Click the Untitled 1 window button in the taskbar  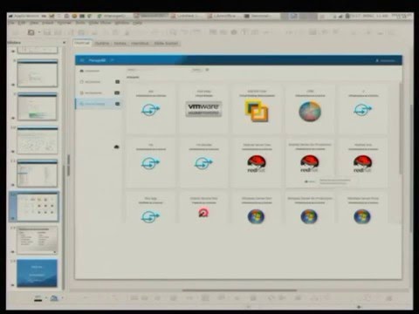186,16
